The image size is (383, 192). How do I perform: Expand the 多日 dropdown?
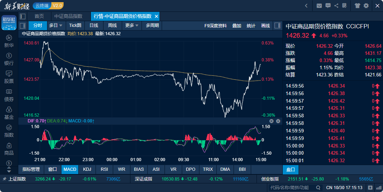pos(56,25)
